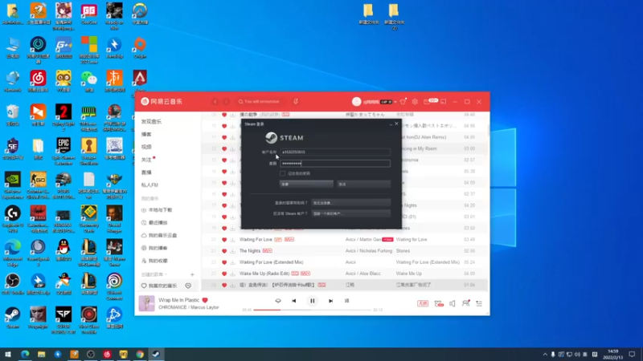The height and width of the screenshot is (361, 643).
Task: Click the NetEase song list scrollbar
Action: point(489,131)
